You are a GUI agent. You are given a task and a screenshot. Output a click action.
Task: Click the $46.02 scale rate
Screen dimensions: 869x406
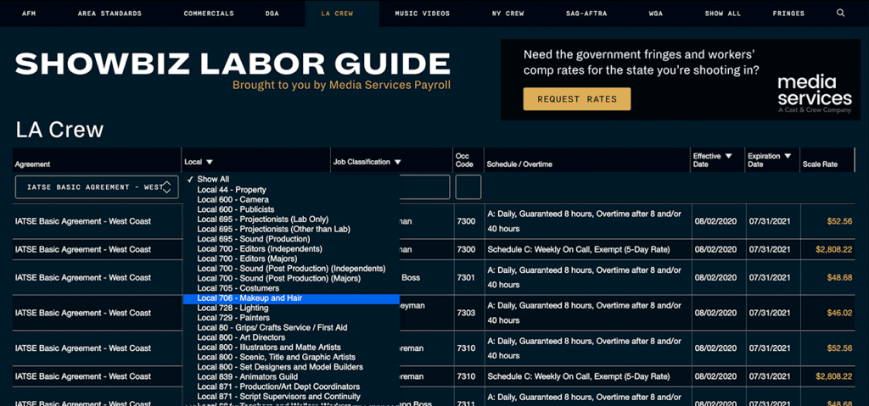tap(839, 313)
